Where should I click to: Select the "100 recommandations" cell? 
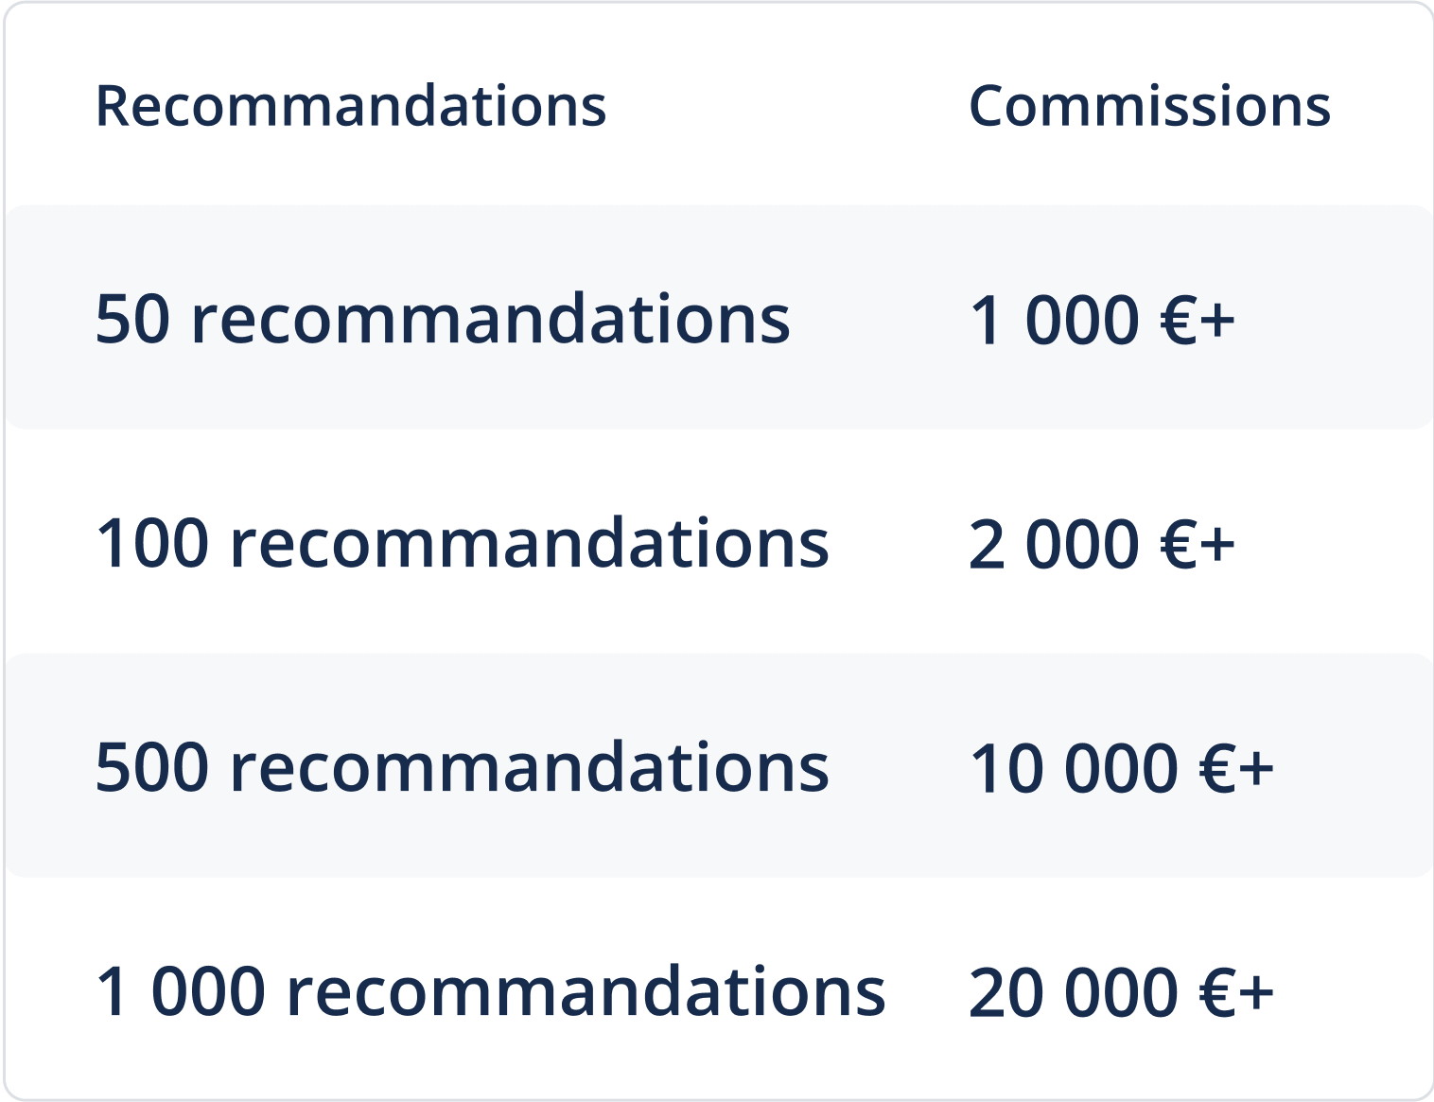coord(463,544)
